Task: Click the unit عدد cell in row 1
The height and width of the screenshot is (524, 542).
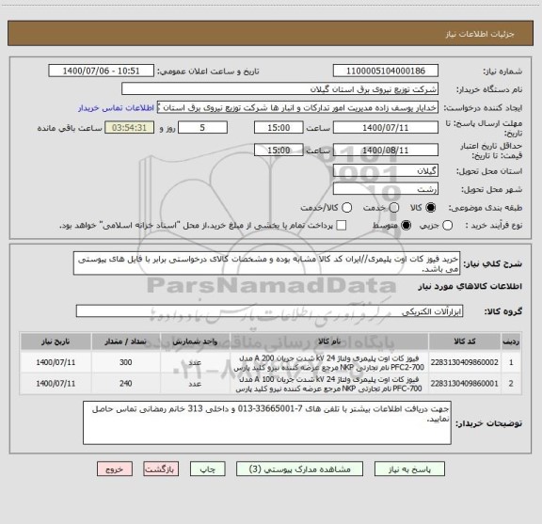Action: click(195, 362)
